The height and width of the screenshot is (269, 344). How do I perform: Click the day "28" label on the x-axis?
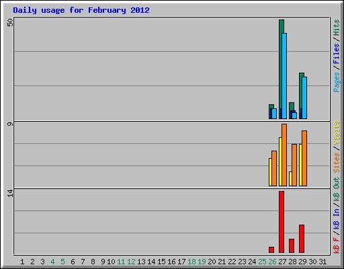click(x=292, y=262)
